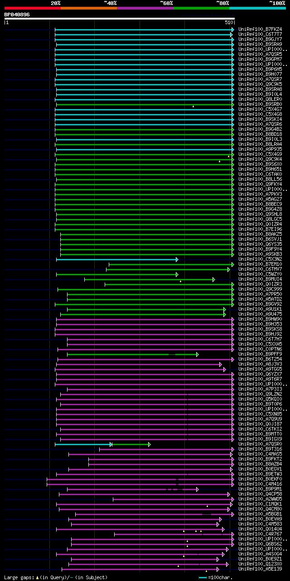Click the UniRef100_C0PTN6 label
Screen dimensions: 290x581
[260, 349]
